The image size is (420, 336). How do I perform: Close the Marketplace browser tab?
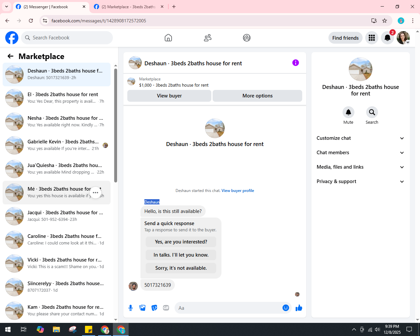click(162, 7)
